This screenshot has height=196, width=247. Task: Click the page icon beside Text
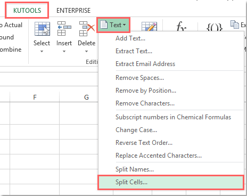(x=104, y=24)
